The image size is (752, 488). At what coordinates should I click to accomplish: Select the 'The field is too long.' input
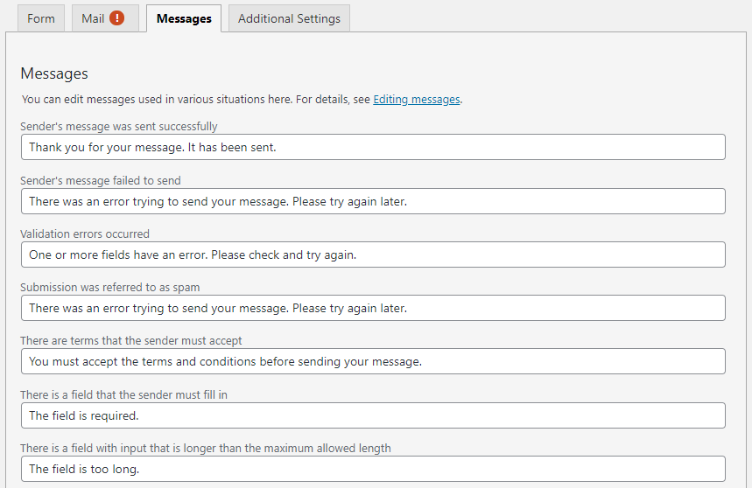coord(373,469)
